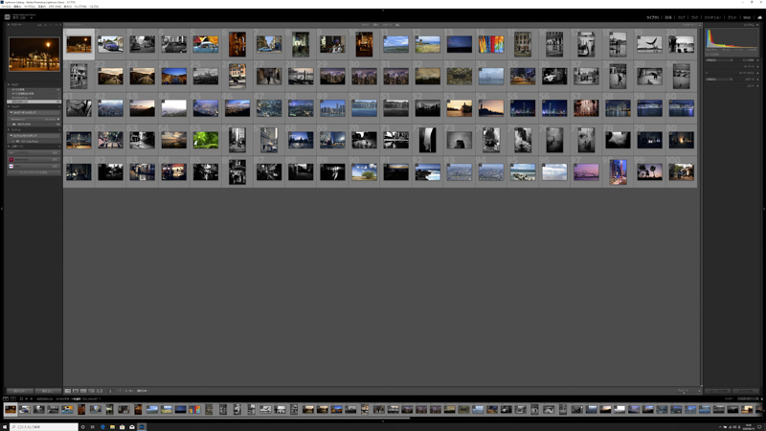Image resolution: width=766 pixels, height=431 pixels.
Task: Expand Smart Collections set triangle
Action: [13, 141]
